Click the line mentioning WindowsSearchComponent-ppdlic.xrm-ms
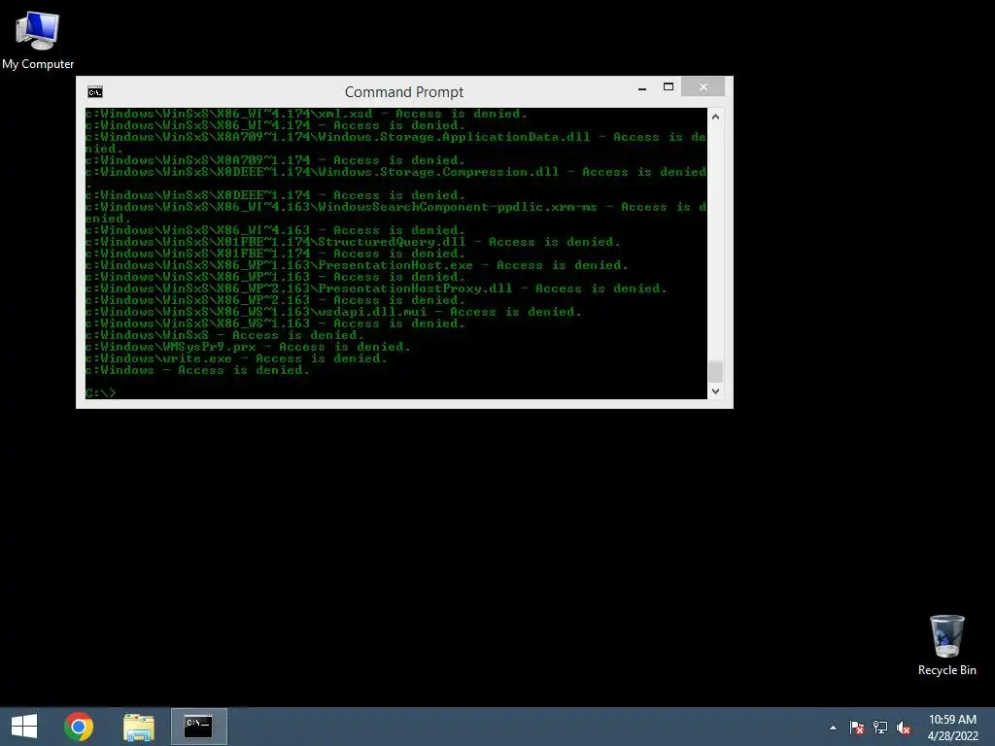Image resolution: width=995 pixels, height=746 pixels. pyautogui.click(x=396, y=213)
